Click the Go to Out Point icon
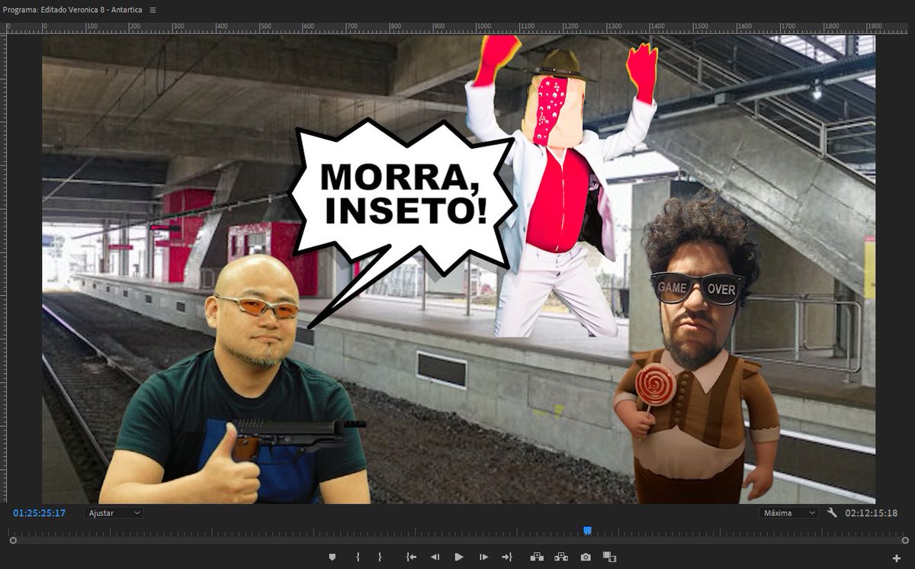This screenshot has width=915, height=569. pyautogui.click(x=508, y=558)
